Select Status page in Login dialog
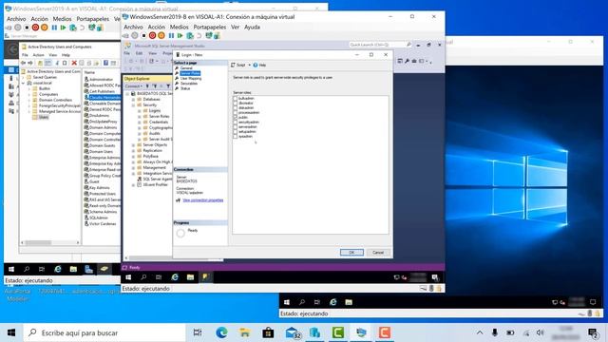Viewport: 608px width, 342px height. [185, 88]
